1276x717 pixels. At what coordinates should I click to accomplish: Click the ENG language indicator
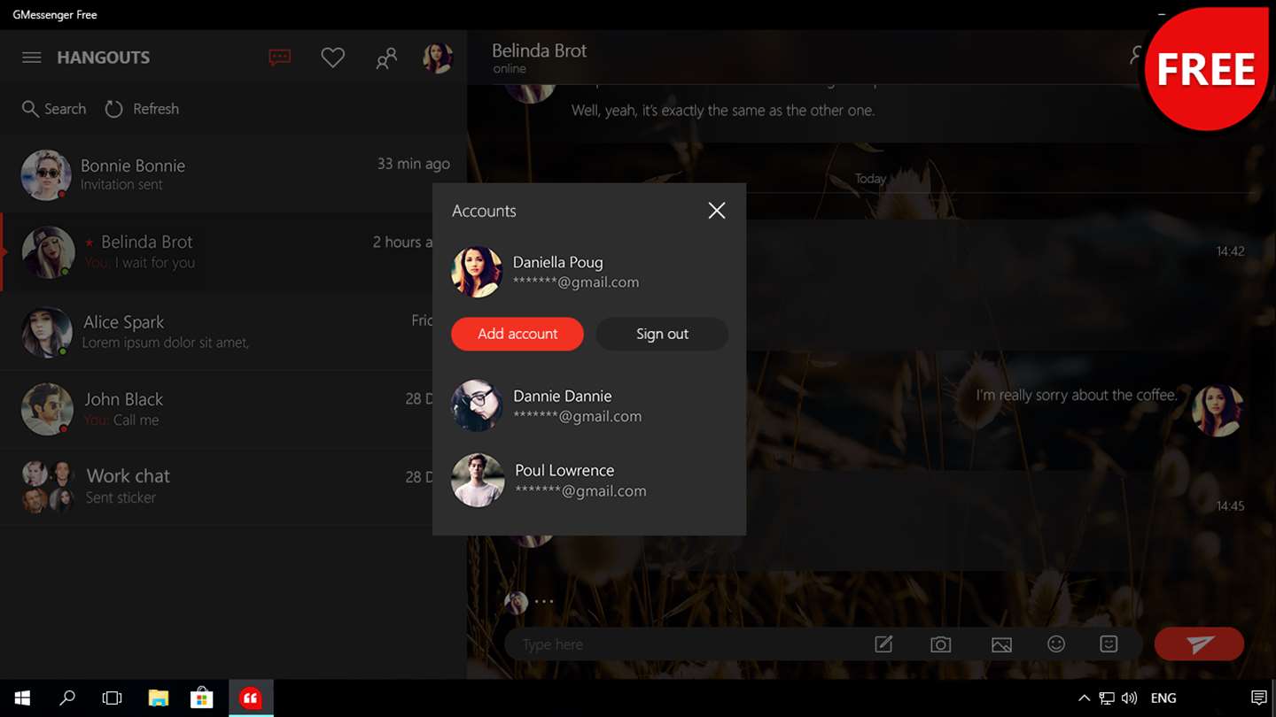[x=1163, y=698]
